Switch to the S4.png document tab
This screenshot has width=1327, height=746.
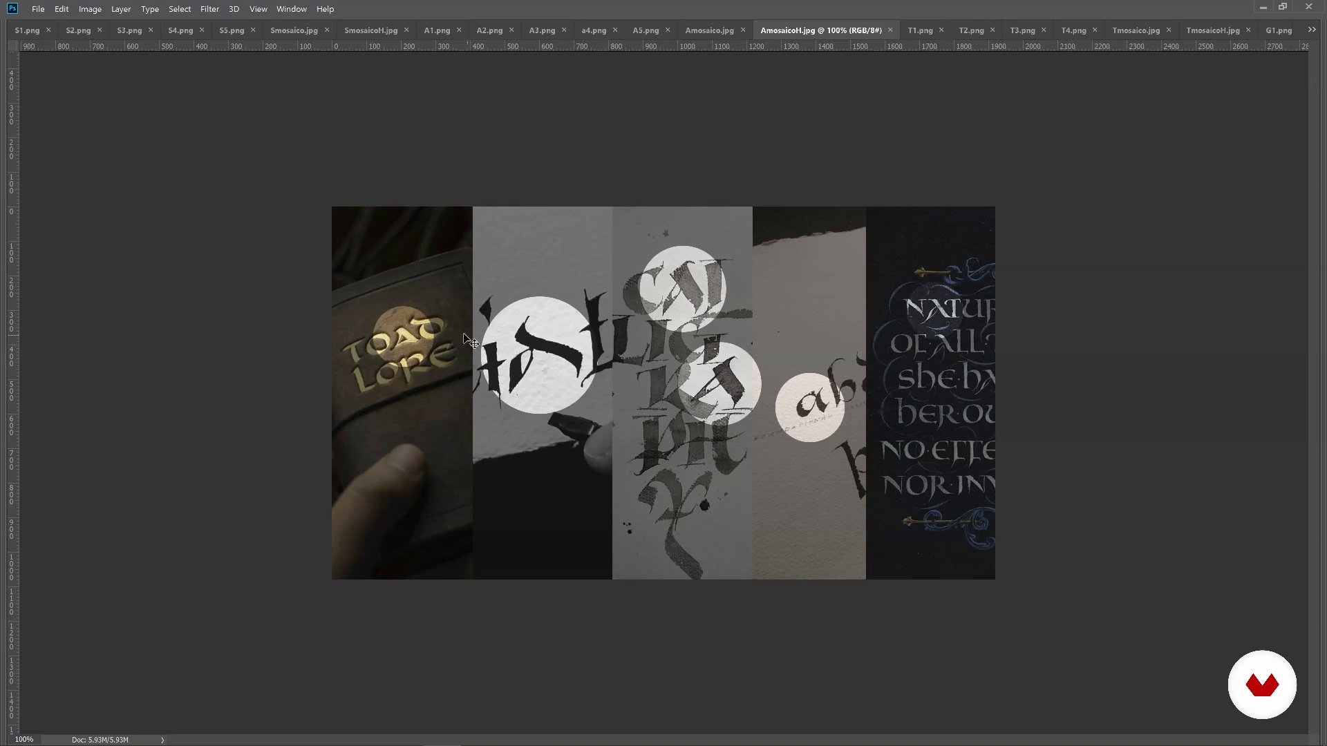point(180,30)
